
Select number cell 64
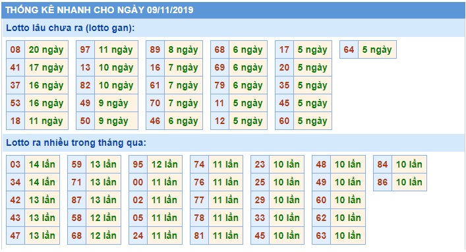[x=349, y=49]
